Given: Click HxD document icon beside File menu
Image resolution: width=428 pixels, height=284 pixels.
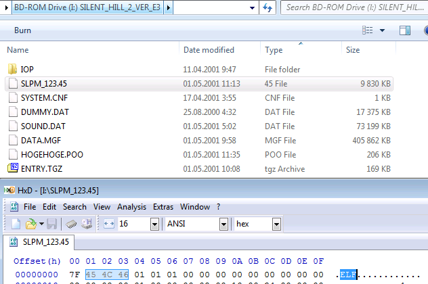Looking at the screenshot, I should 14,207.
